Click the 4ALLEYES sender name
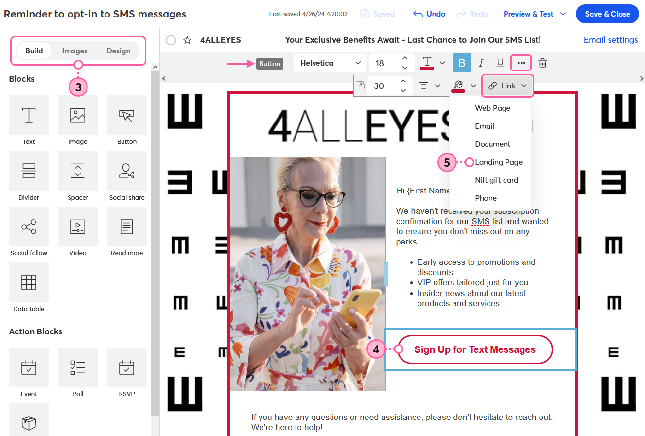This screenshot has width=645, height=436. [x=221, y=40]
